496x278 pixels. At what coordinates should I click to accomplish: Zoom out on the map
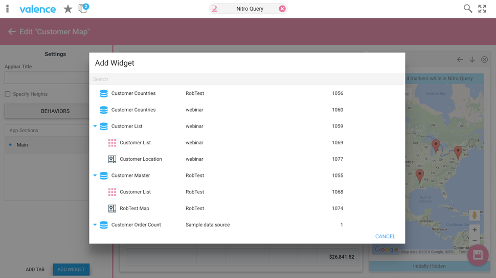475,240
